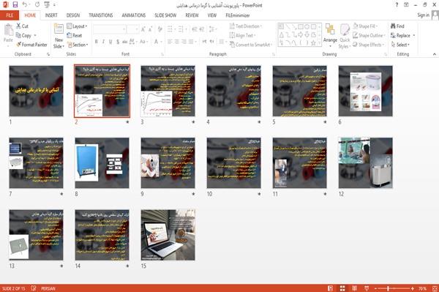Image resolution: width=439 pixels, height=292 pixels.
Task: Open the FILEminimizer tab
Action: (x=238, y=15)
